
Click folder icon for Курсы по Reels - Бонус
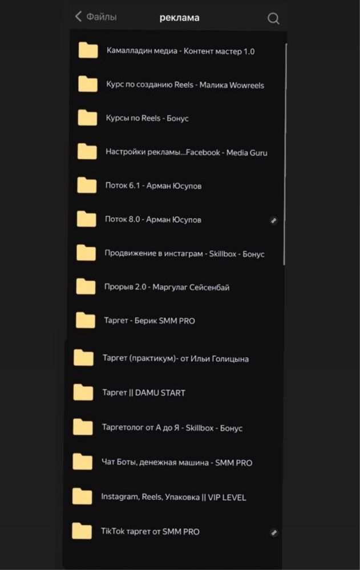tap(88, 118)
